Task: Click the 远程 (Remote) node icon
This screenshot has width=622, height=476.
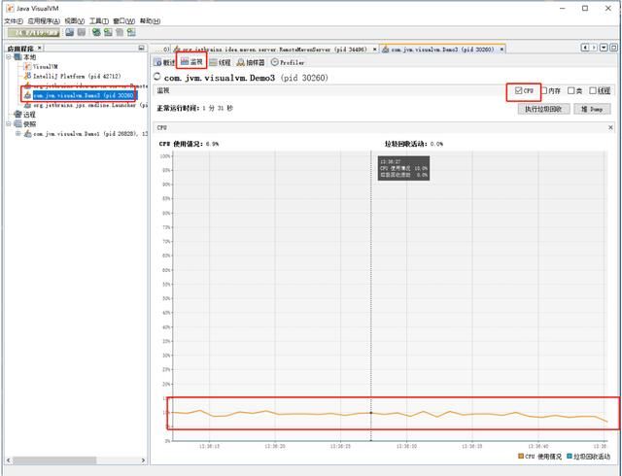Action: (17, 115)
